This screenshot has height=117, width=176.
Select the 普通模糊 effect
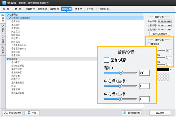(15, 90)
